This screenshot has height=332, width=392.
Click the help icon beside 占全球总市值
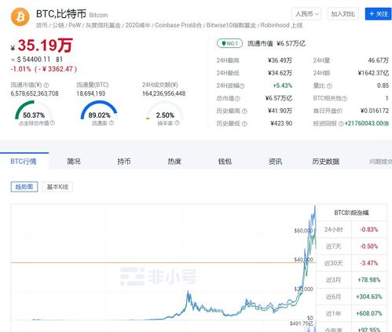(52, 122)
